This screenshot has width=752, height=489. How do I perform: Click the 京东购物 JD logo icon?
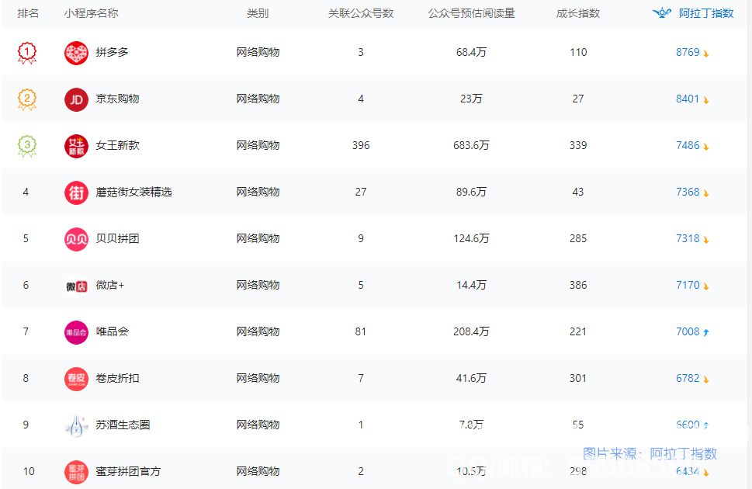76,99
